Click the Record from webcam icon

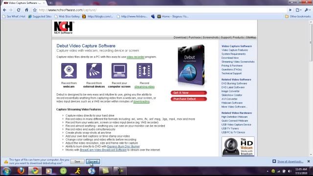(x=69, y=71)
